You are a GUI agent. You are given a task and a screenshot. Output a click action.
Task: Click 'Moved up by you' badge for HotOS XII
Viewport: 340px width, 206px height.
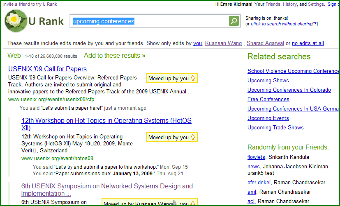click(x=172, y=137)
